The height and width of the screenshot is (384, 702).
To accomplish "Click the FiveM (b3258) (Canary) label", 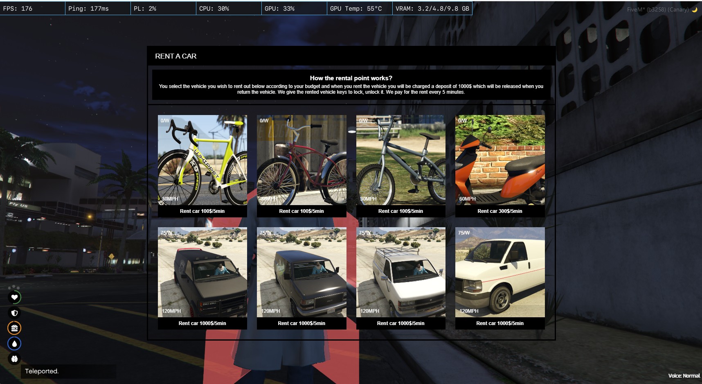I will 658,9.
